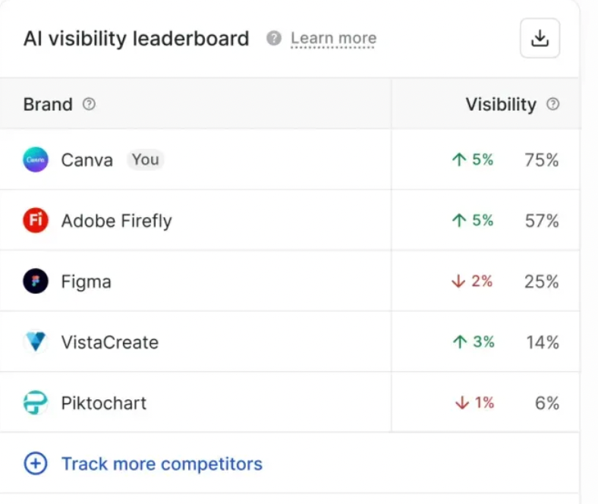Click the Figma logo icon

click(36, 282)
